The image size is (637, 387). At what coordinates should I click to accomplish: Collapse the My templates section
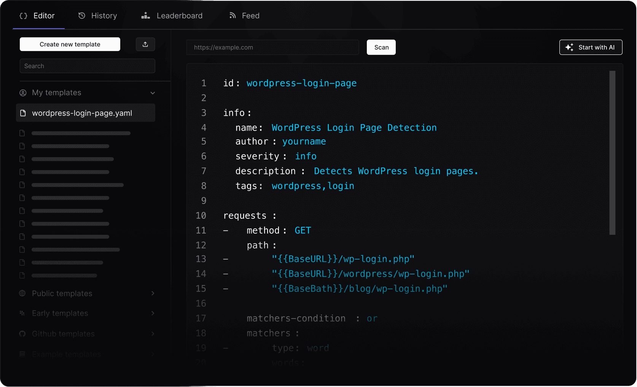[153, 92]
